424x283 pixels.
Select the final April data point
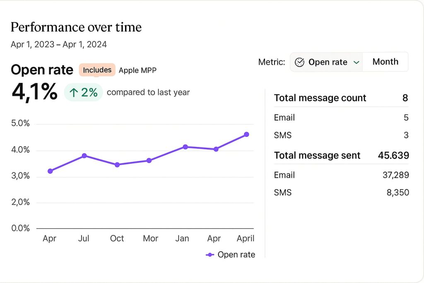point(246,134)
